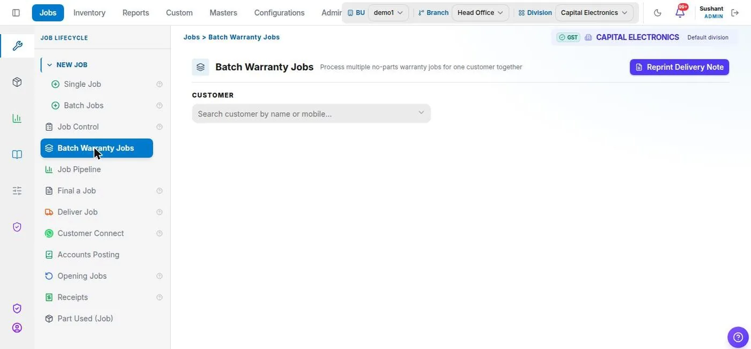751x349 pixels.
Task: Open Part Used (Job) in sidebar
Action: [x=85, y=318]
